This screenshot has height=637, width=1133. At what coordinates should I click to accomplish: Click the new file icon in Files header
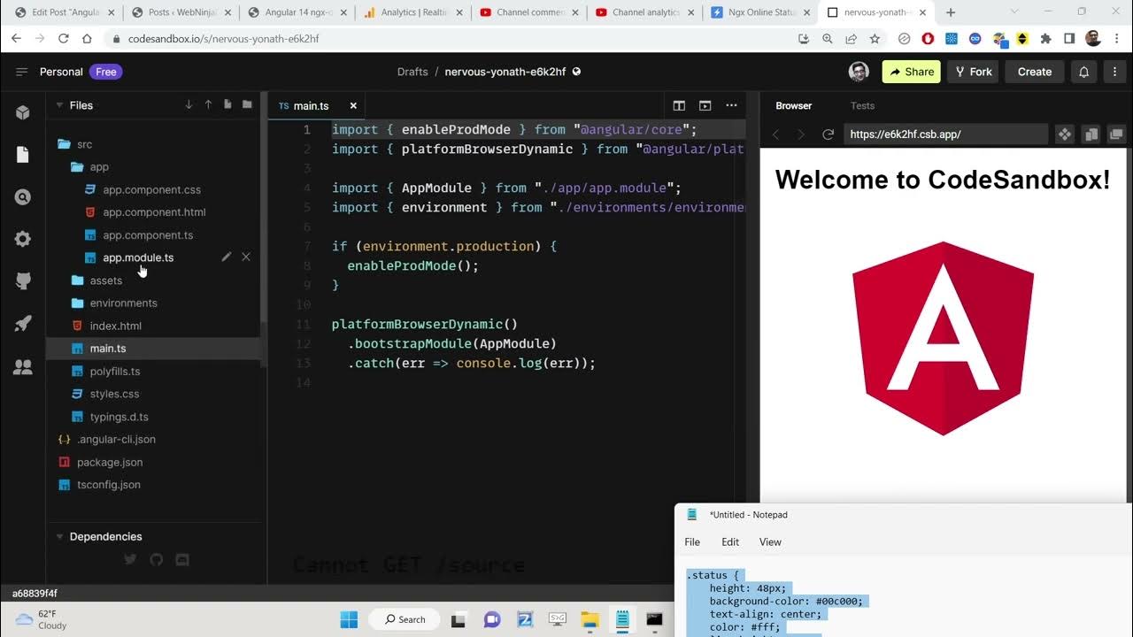[227, 104]
